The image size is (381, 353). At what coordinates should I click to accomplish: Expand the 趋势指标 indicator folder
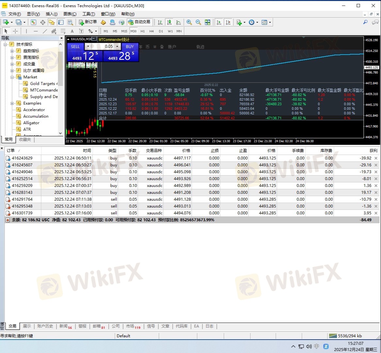click(x=12, y=51)
